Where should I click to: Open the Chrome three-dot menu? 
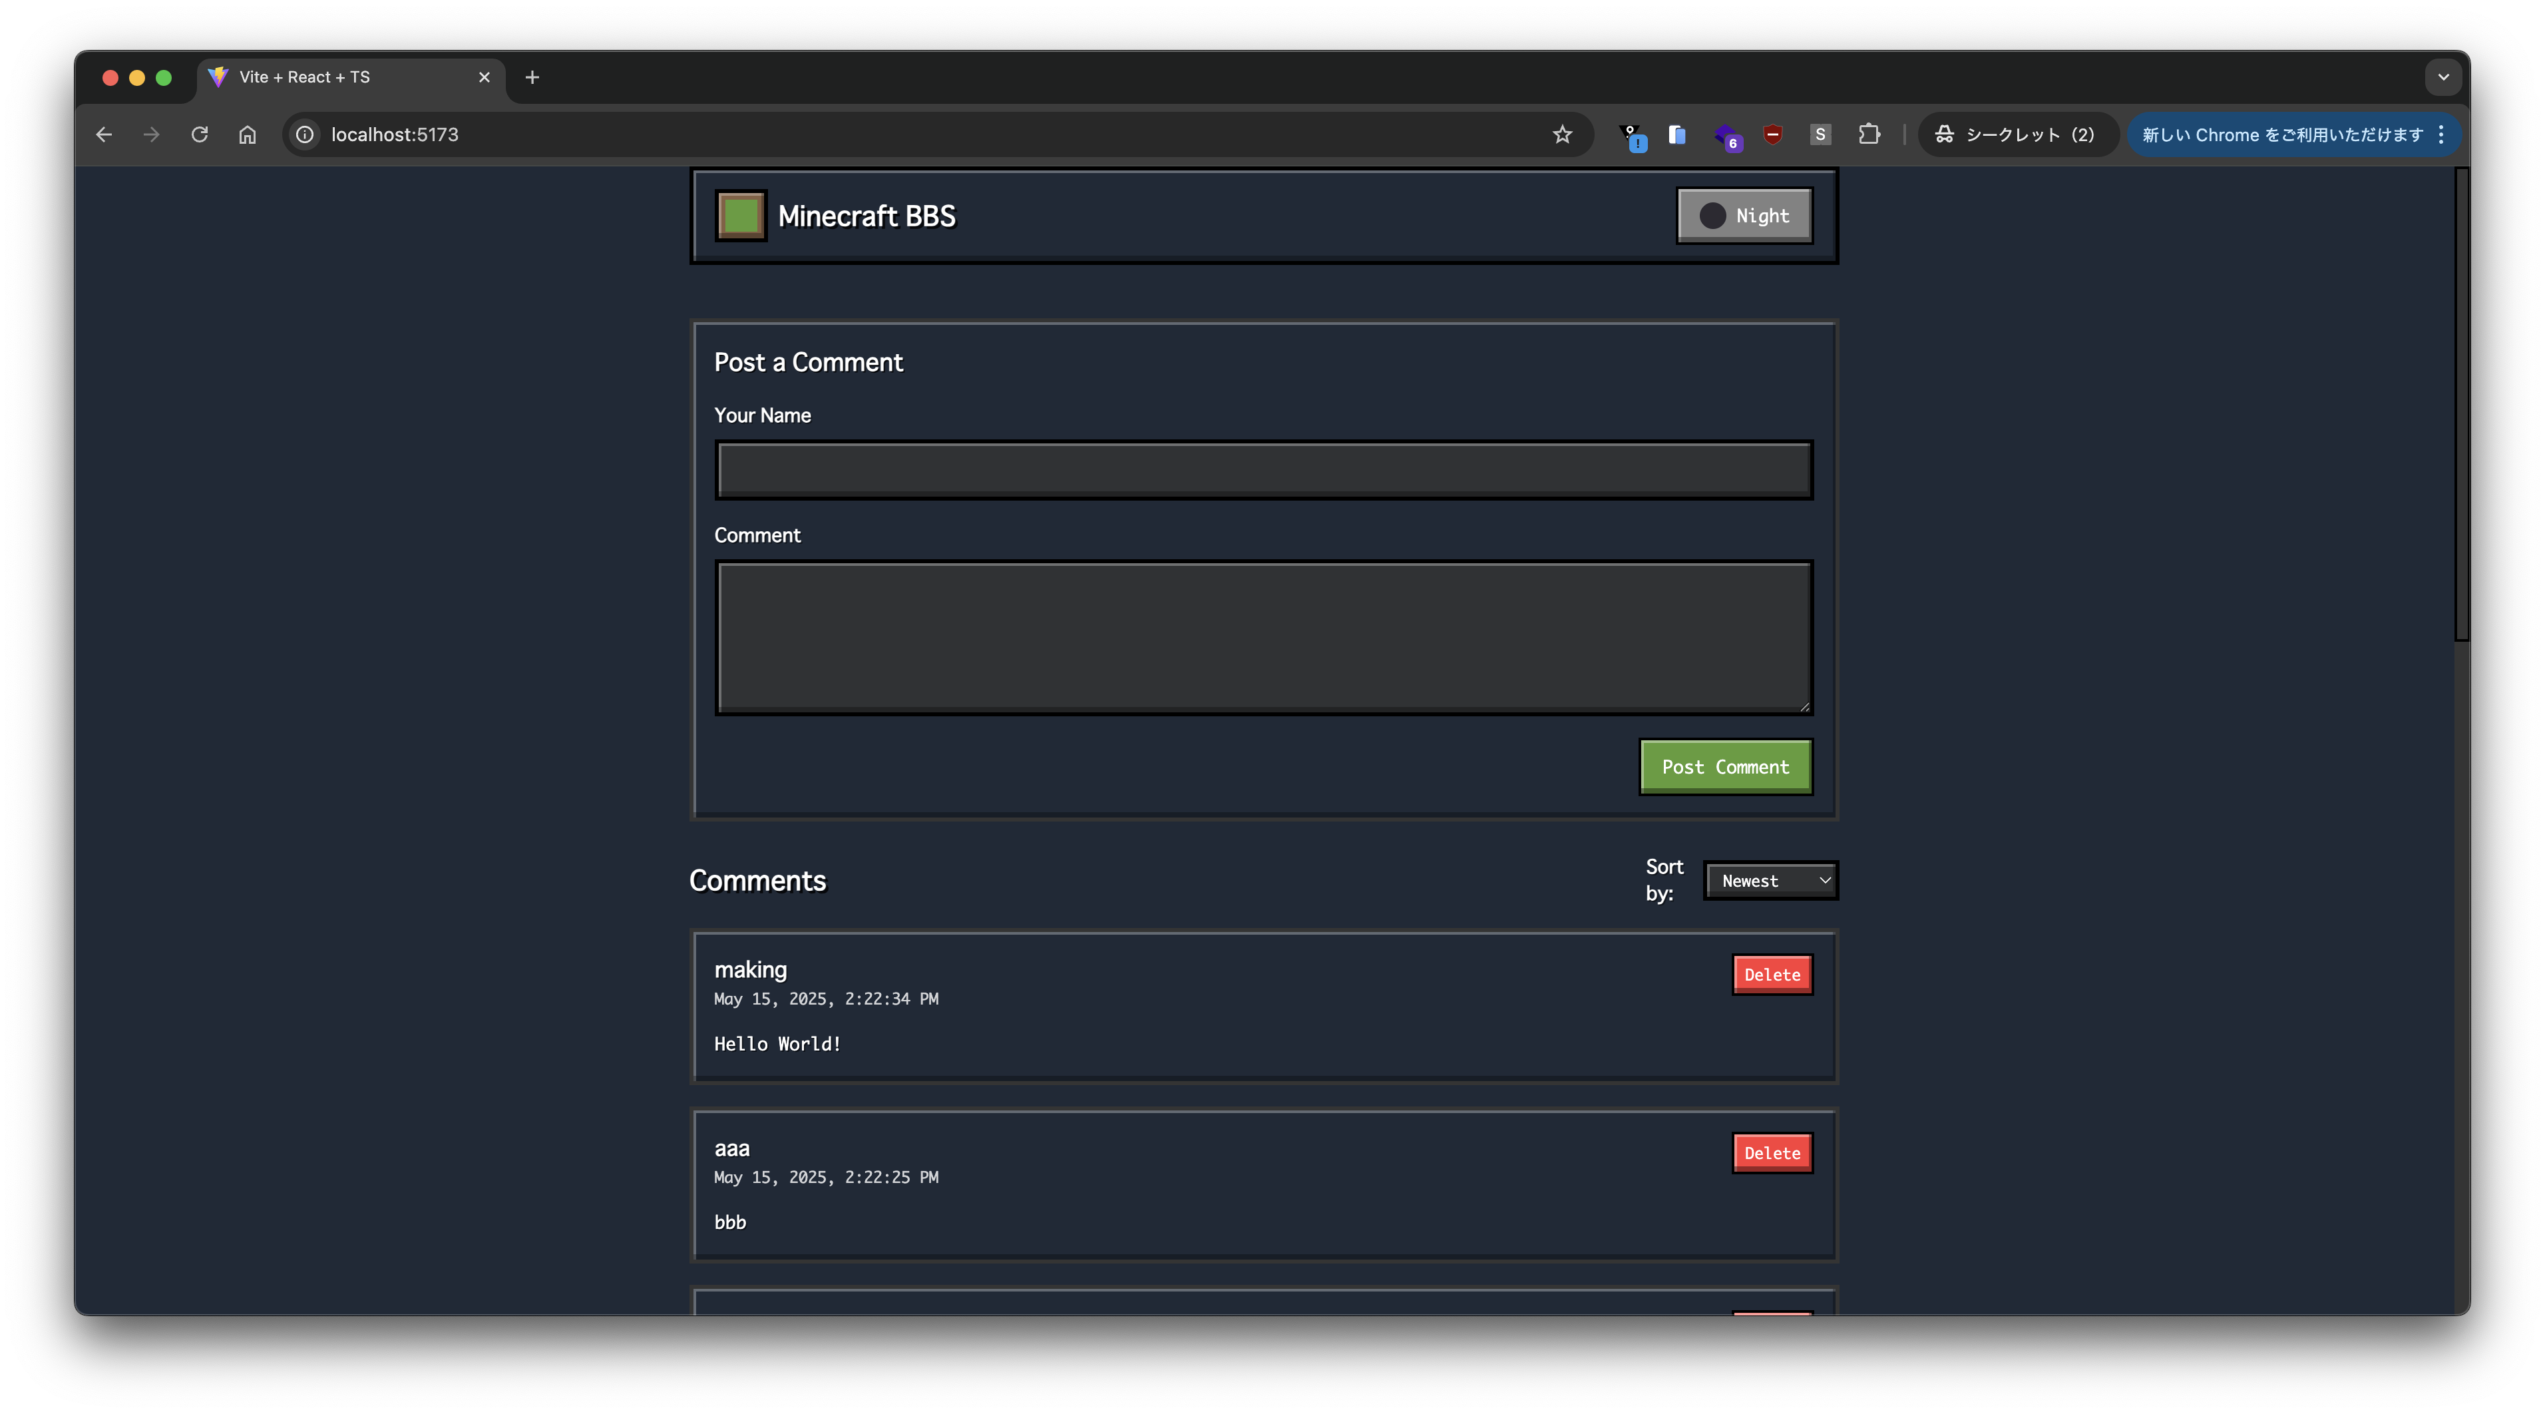point(2441,134)
